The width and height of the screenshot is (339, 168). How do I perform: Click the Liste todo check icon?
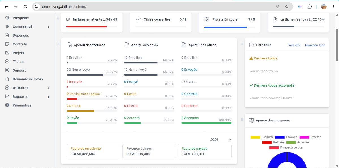251,45
